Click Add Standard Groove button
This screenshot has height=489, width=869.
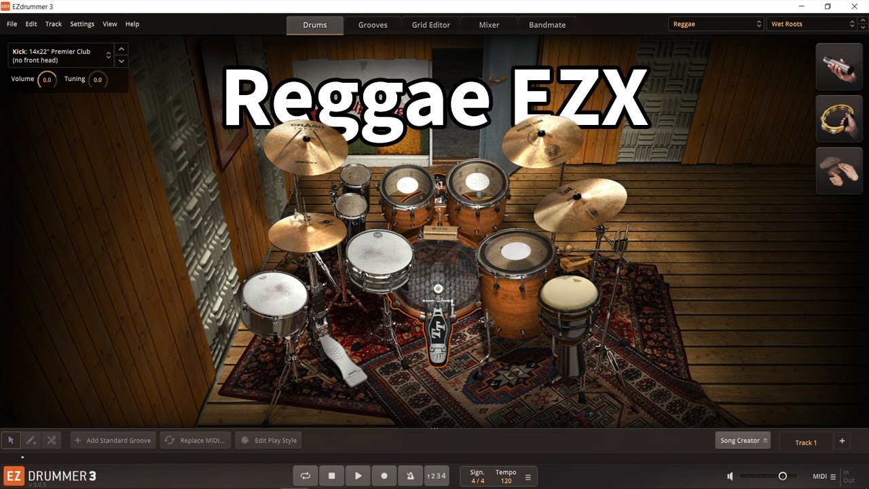113,440
